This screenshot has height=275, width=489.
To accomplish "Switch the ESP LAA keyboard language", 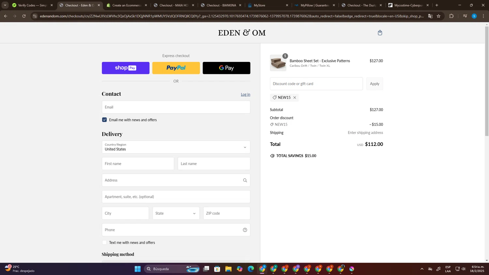I will (448, 269).
